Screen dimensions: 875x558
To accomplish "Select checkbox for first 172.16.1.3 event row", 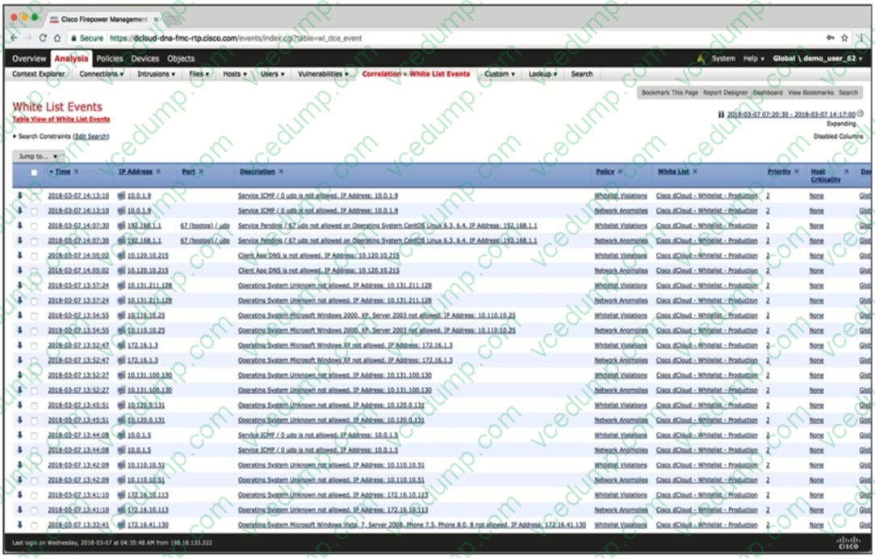I will (x=33, y=346).
